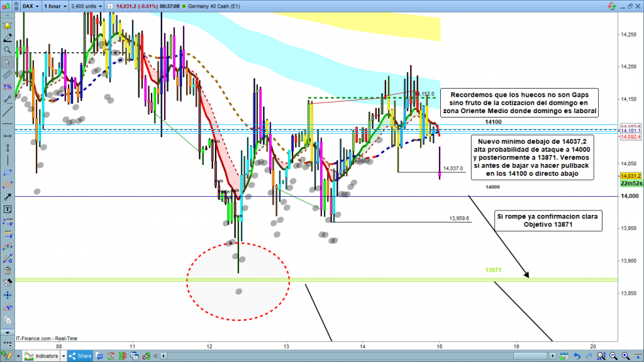Select the magnifier zoom tool

click(7, 49)
